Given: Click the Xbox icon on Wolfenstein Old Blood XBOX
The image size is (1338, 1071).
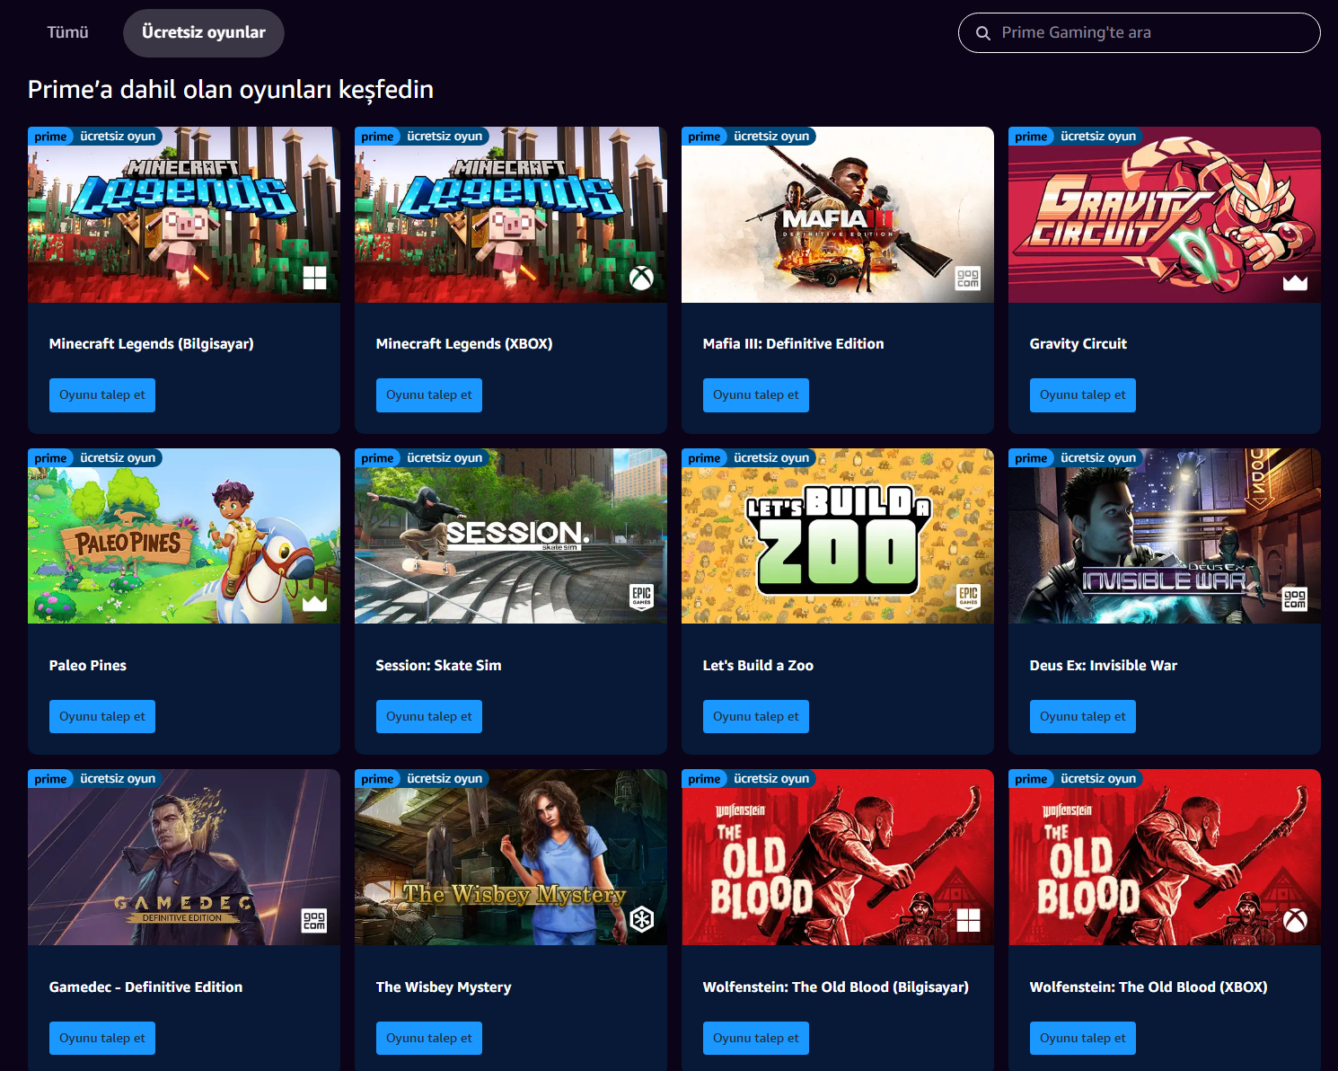Looking at the screenshot, I should point(1295,920).
